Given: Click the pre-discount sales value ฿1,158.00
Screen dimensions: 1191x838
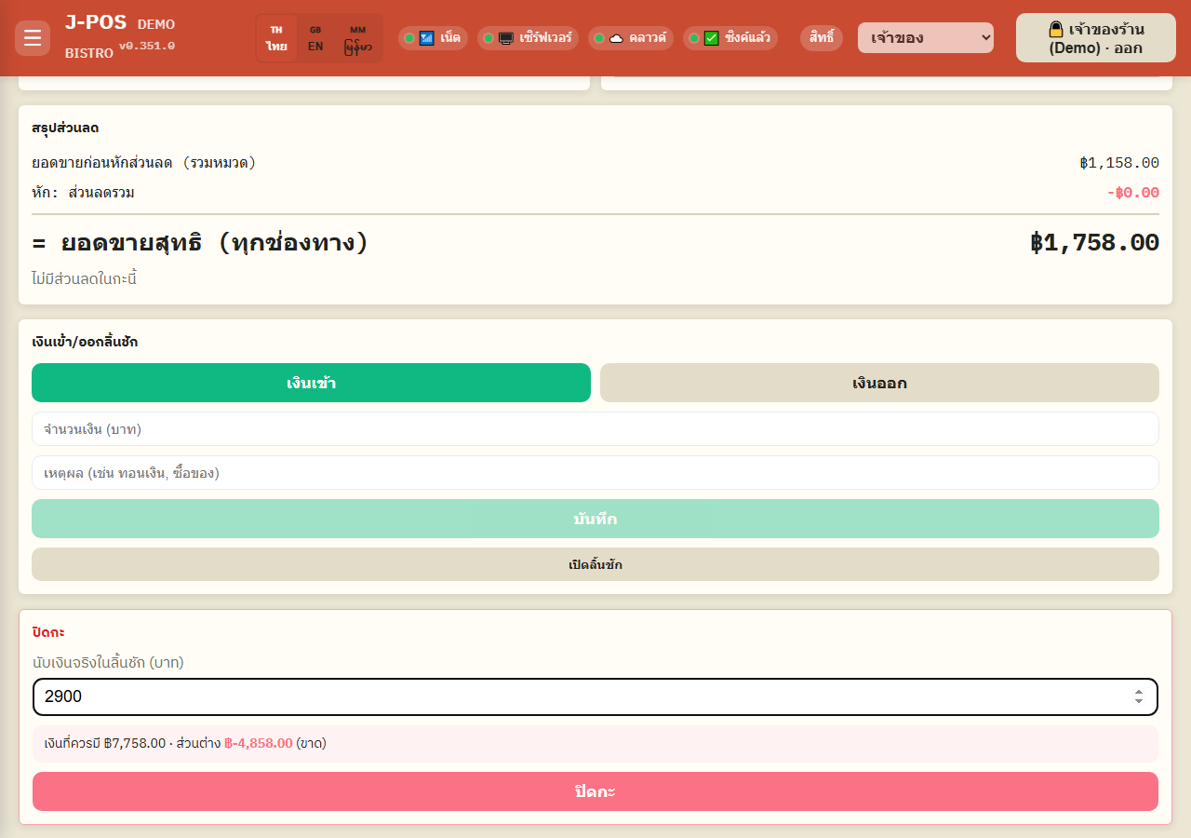Looking at the screenshot, I should 1119,163.
